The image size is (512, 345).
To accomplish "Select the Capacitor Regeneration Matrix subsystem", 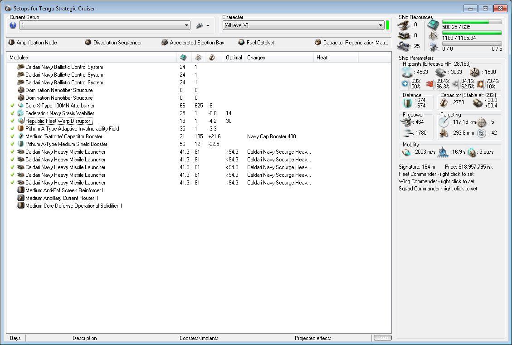I will coord(351,43).
